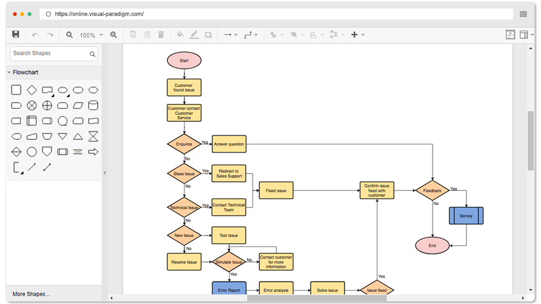Select the diamond Decision shape
Viewport: 541px width, 304px height.
point(32,90)
